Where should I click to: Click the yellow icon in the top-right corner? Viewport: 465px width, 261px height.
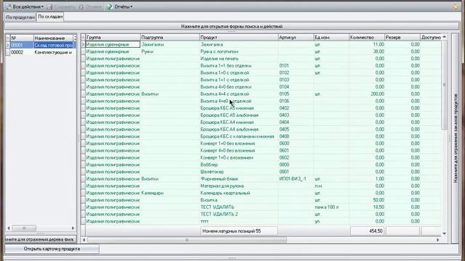456,7
